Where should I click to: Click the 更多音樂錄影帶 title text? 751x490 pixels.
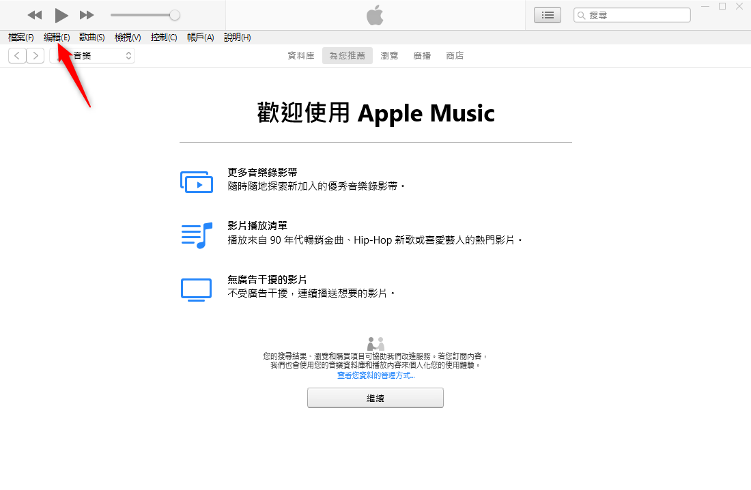262,173
